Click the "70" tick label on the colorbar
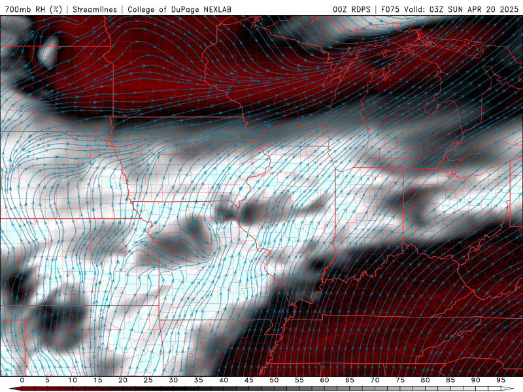The image size is (523, 392). (375, 380)
